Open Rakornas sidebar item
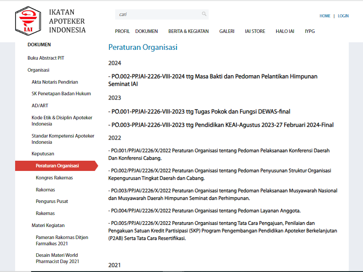 coord(45,190)
